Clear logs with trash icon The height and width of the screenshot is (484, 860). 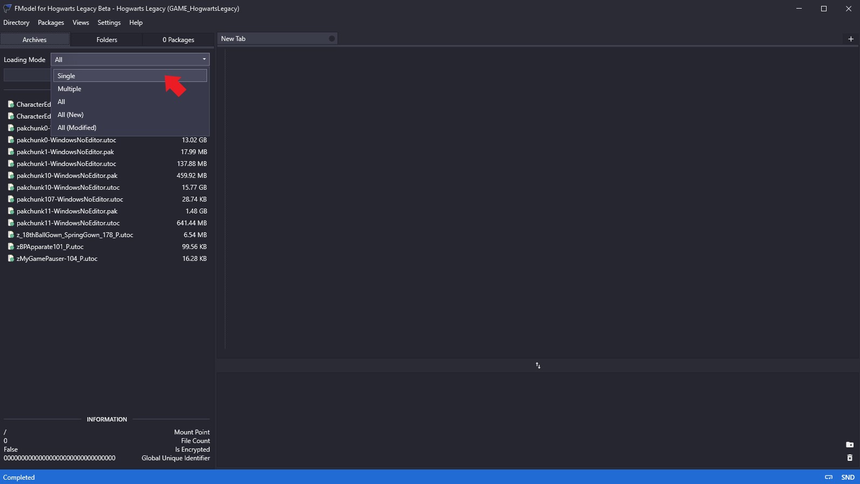(x=850, y=458)
